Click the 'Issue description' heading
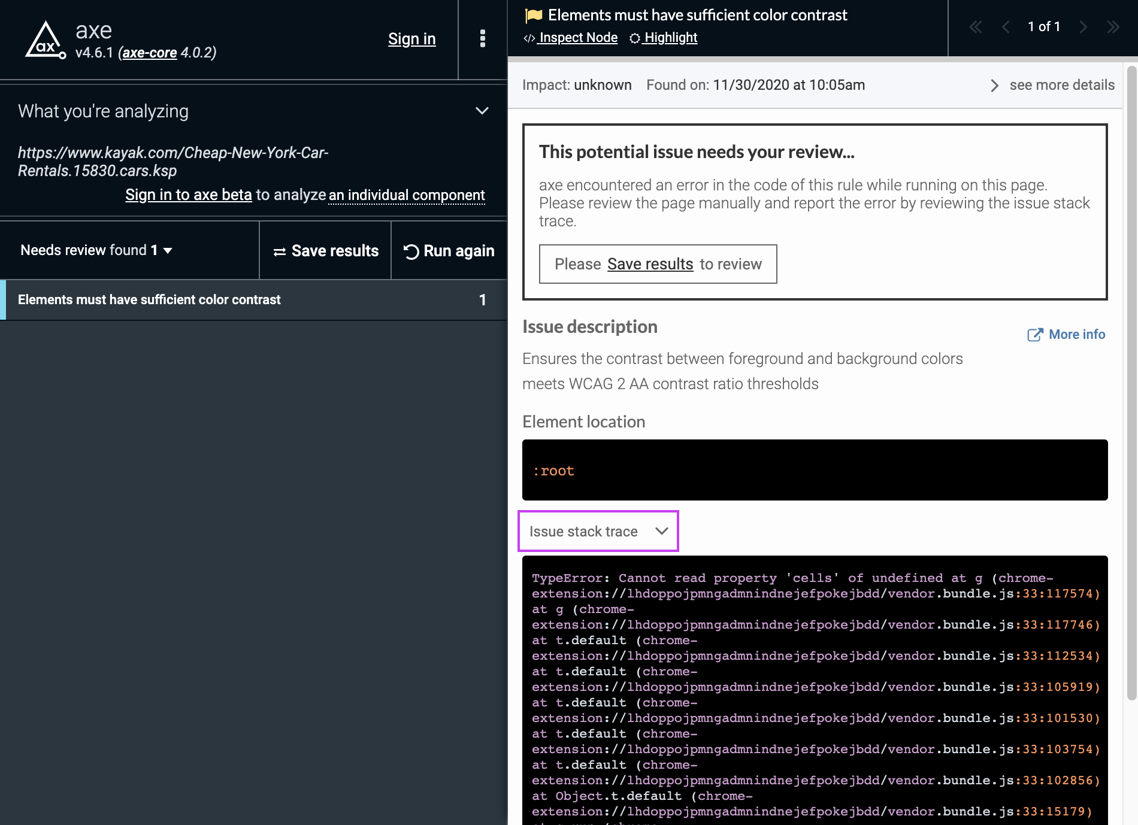Screen dimensions: 1138x825 590,327
